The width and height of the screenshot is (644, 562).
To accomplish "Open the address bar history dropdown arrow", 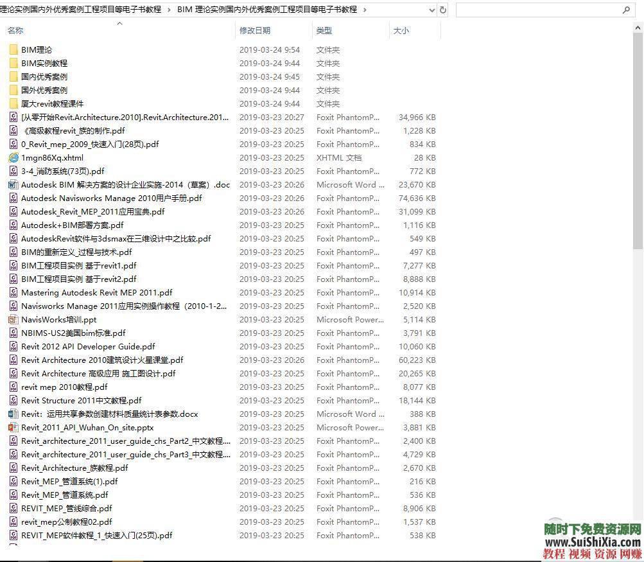I will [431, 10].
